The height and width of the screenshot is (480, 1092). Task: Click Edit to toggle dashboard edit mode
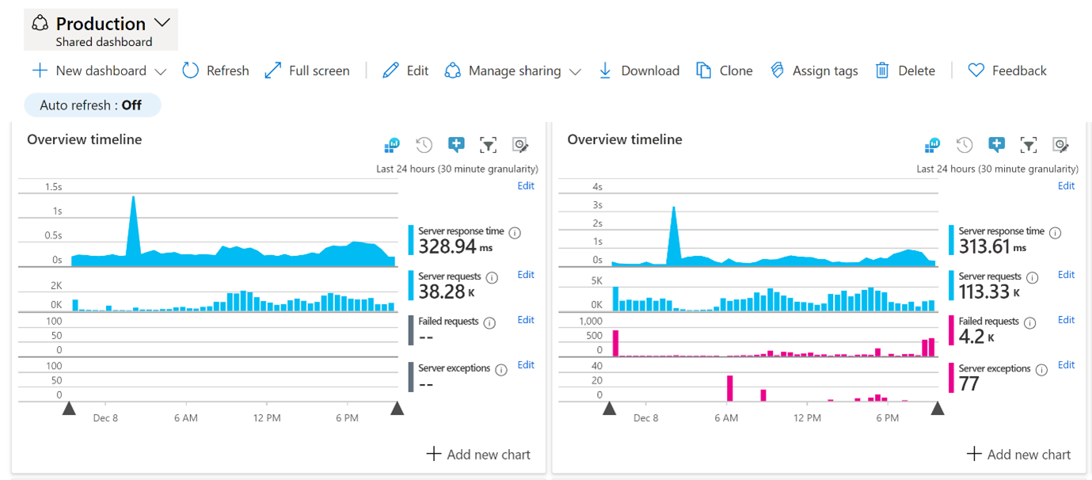(405, 70)
